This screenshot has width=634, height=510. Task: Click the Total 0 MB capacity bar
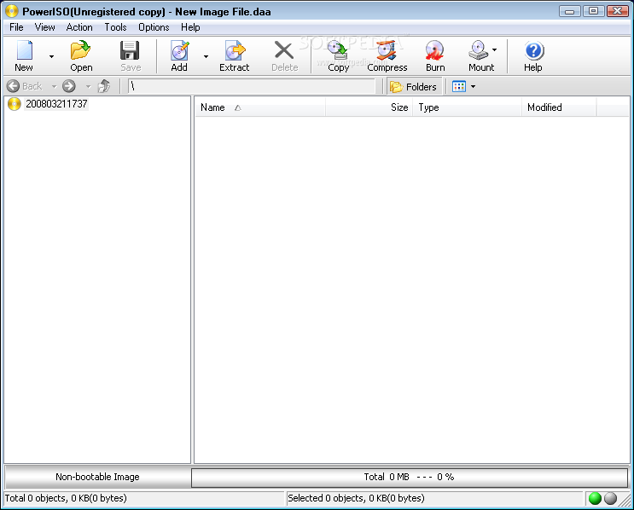[410, 477]
